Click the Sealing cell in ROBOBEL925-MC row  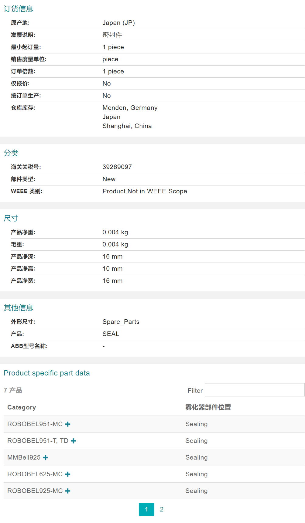coord(196,491)
